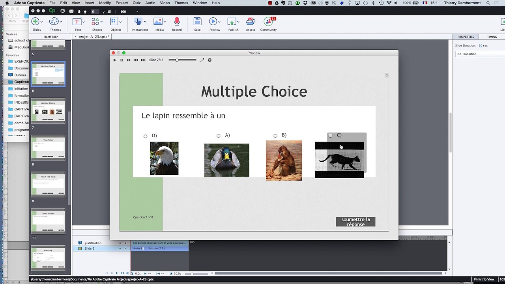Open the Slides dropdown arrow
Image resolution: width=505 pixels, height=284 pixels.
pyautogui.click(x=42, y=22)
